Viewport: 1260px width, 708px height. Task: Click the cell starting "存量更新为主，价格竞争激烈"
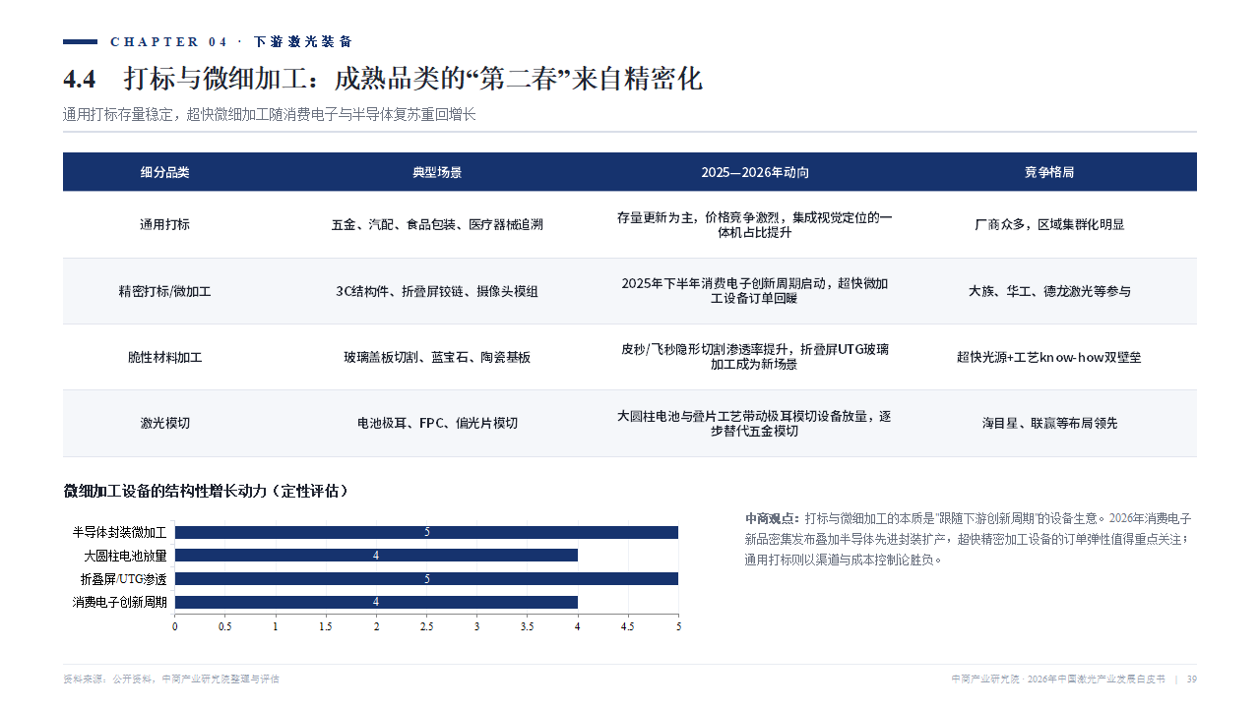[755, 224]
